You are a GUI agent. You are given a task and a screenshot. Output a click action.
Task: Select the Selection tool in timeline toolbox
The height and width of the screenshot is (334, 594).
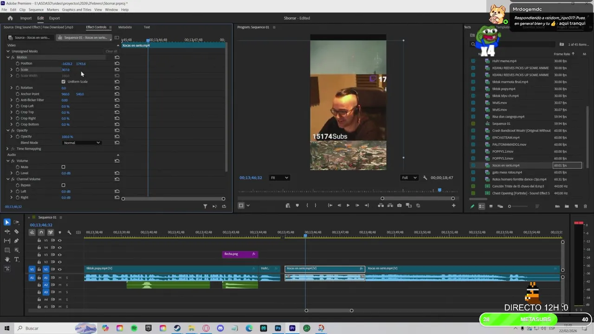pyautogui.click(x=7, y=222)
